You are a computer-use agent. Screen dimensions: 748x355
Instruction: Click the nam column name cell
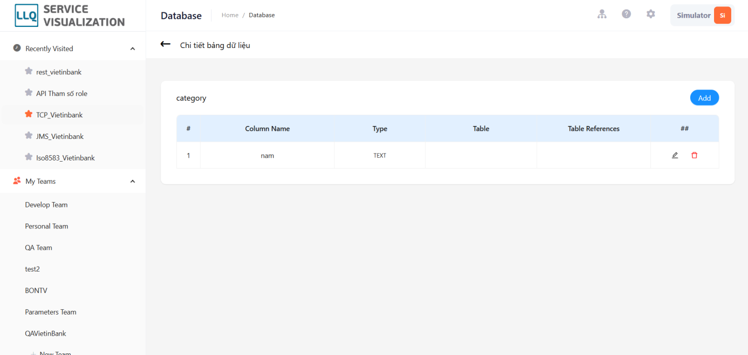267,155
